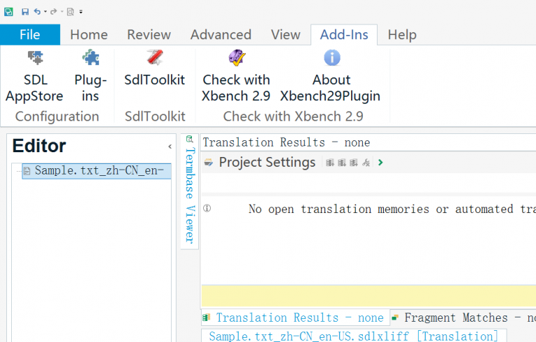Collapse the Editor navigation pane
Viewport: 536px width, 342px height.
[x=170, y=147]
